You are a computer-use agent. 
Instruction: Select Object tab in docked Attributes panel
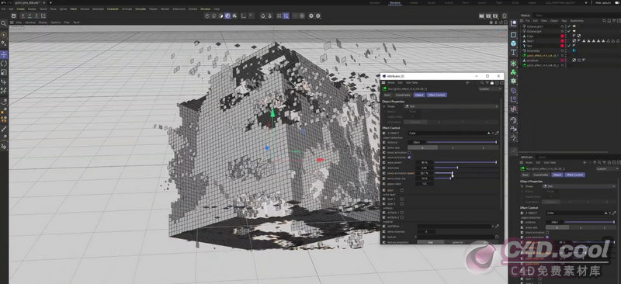pyautogui.click(x=557, y=175)
